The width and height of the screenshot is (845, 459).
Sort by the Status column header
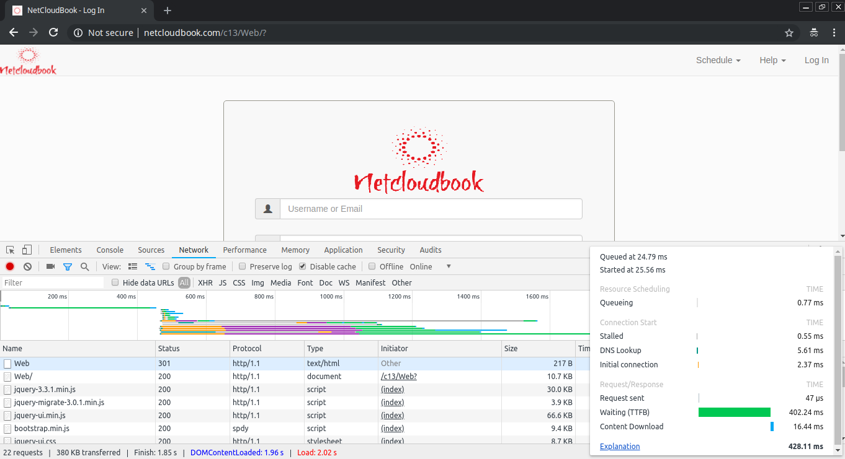tap(192, 349)
